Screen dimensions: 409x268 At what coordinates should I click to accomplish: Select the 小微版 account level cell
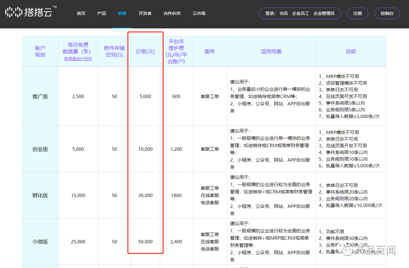(40, 242)
